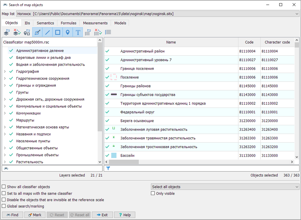Image resolution: width=301 pixels, height=220 pixels.
Task: Click the blue filter funnel icon
Action: click(x=108, y=168)
